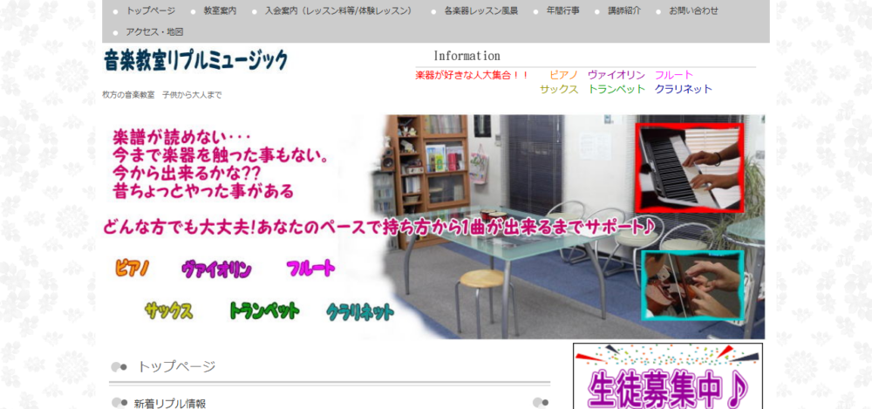
Task: Click the magenta フルート graphic in banner
Action: (x=311, y=269)
